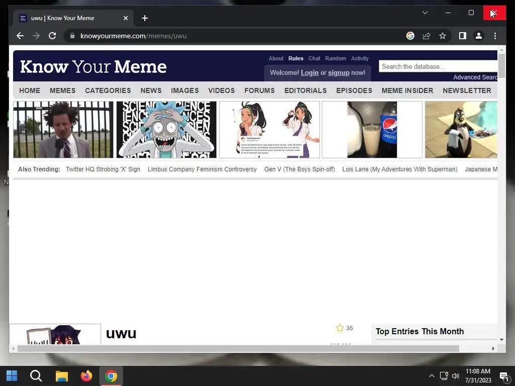This screenshot has width=515, height=386.
Task: Open the FORUMS menu item
Action: (x=259, y=90)
